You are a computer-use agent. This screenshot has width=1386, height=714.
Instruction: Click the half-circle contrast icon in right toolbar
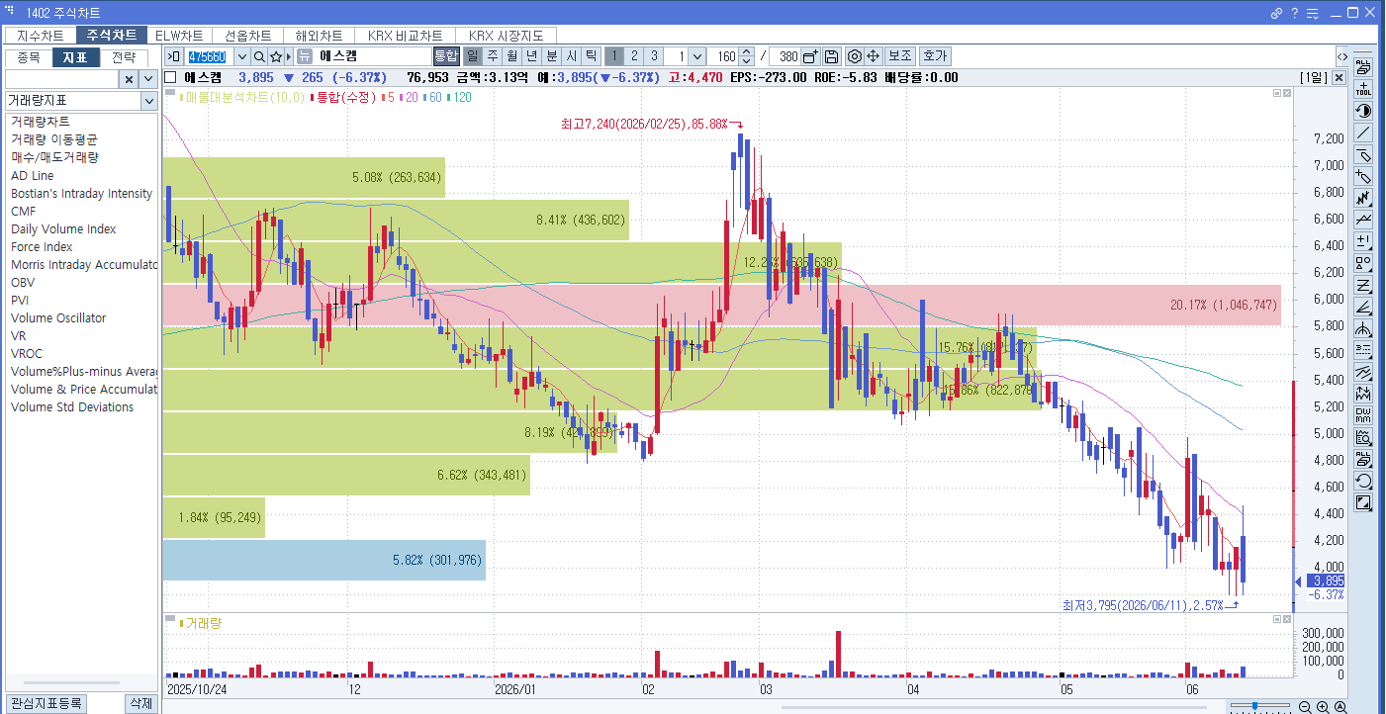1363,111
